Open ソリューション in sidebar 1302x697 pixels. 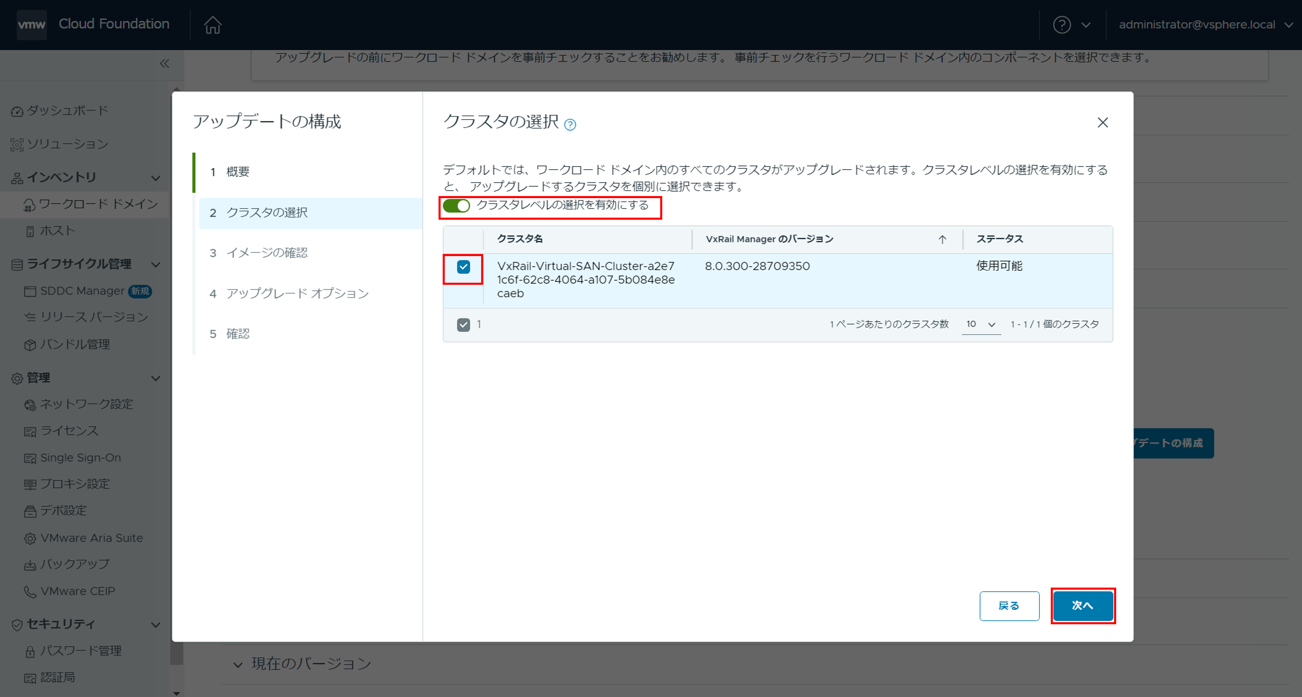pos(67,144)
